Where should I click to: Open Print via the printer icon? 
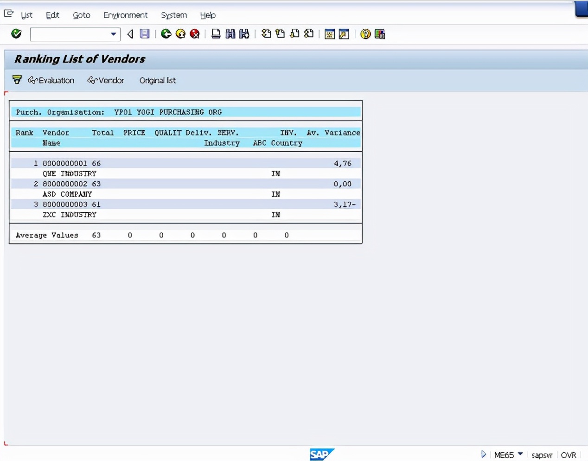click(216, 34)
